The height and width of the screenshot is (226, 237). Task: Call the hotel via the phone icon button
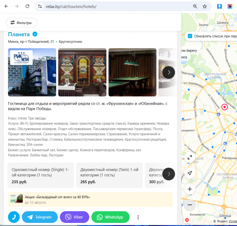[x=14, y=217]
